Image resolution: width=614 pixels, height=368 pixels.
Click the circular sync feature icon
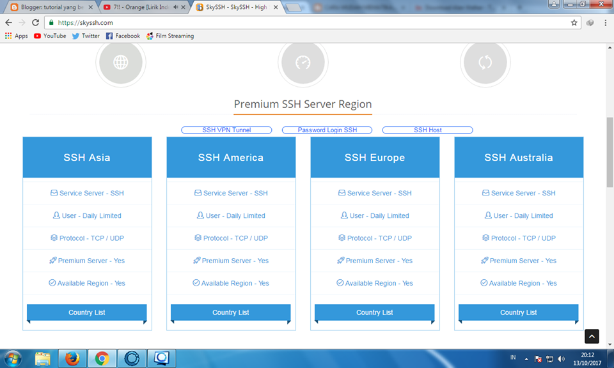tap(485, 62)
